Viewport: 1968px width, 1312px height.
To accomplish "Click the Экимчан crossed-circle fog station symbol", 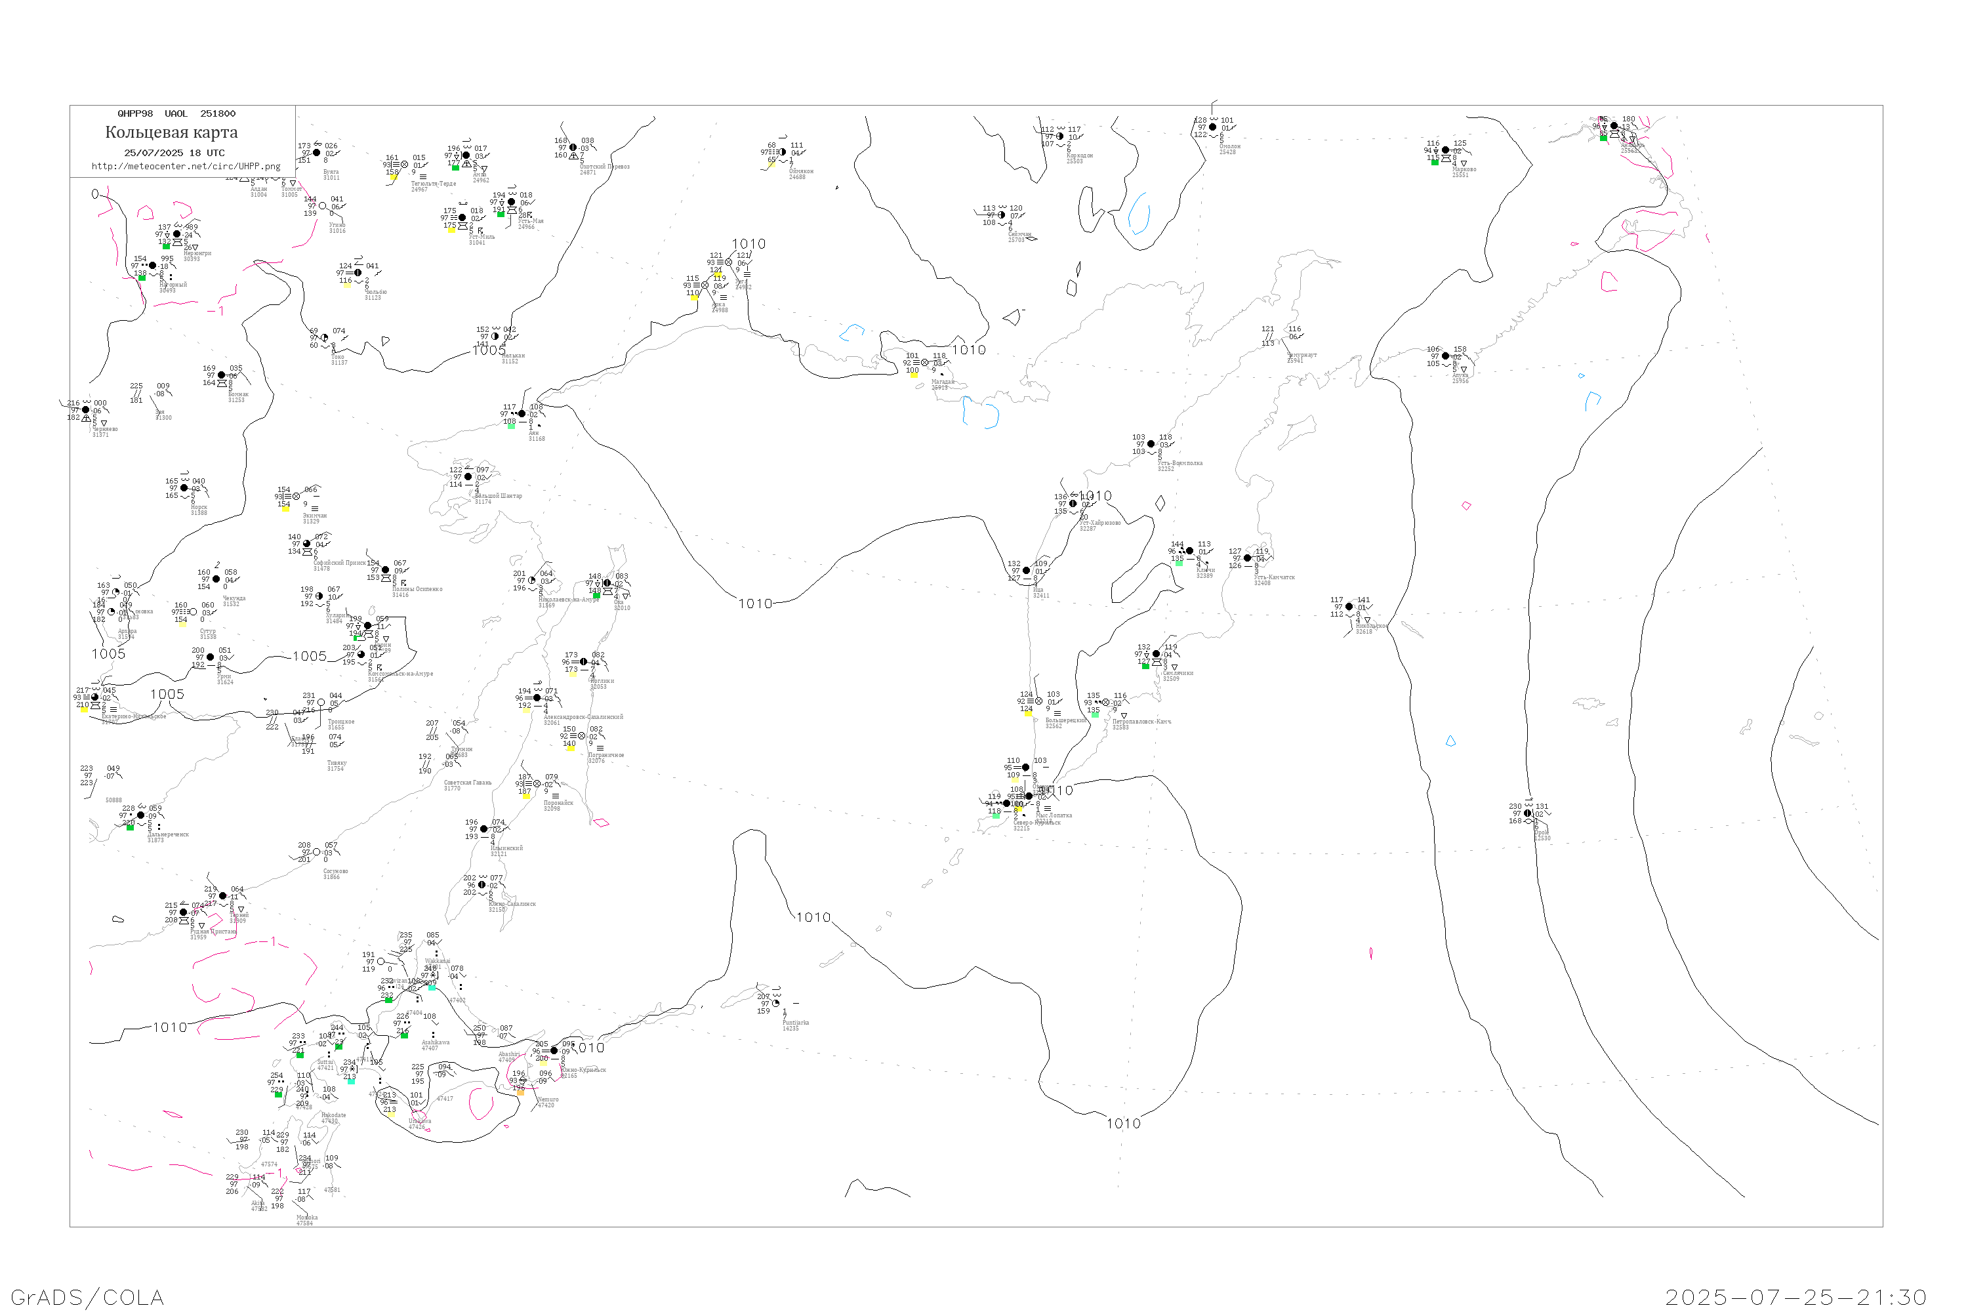I will [297, 497].
